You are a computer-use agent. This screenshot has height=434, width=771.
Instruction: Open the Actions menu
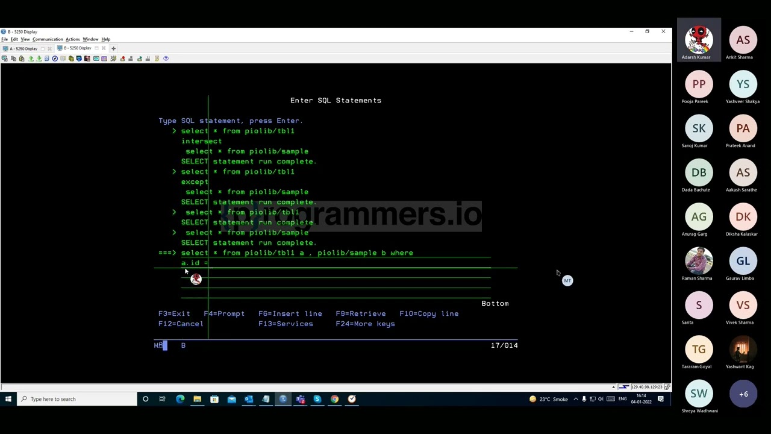coord(72,39)
